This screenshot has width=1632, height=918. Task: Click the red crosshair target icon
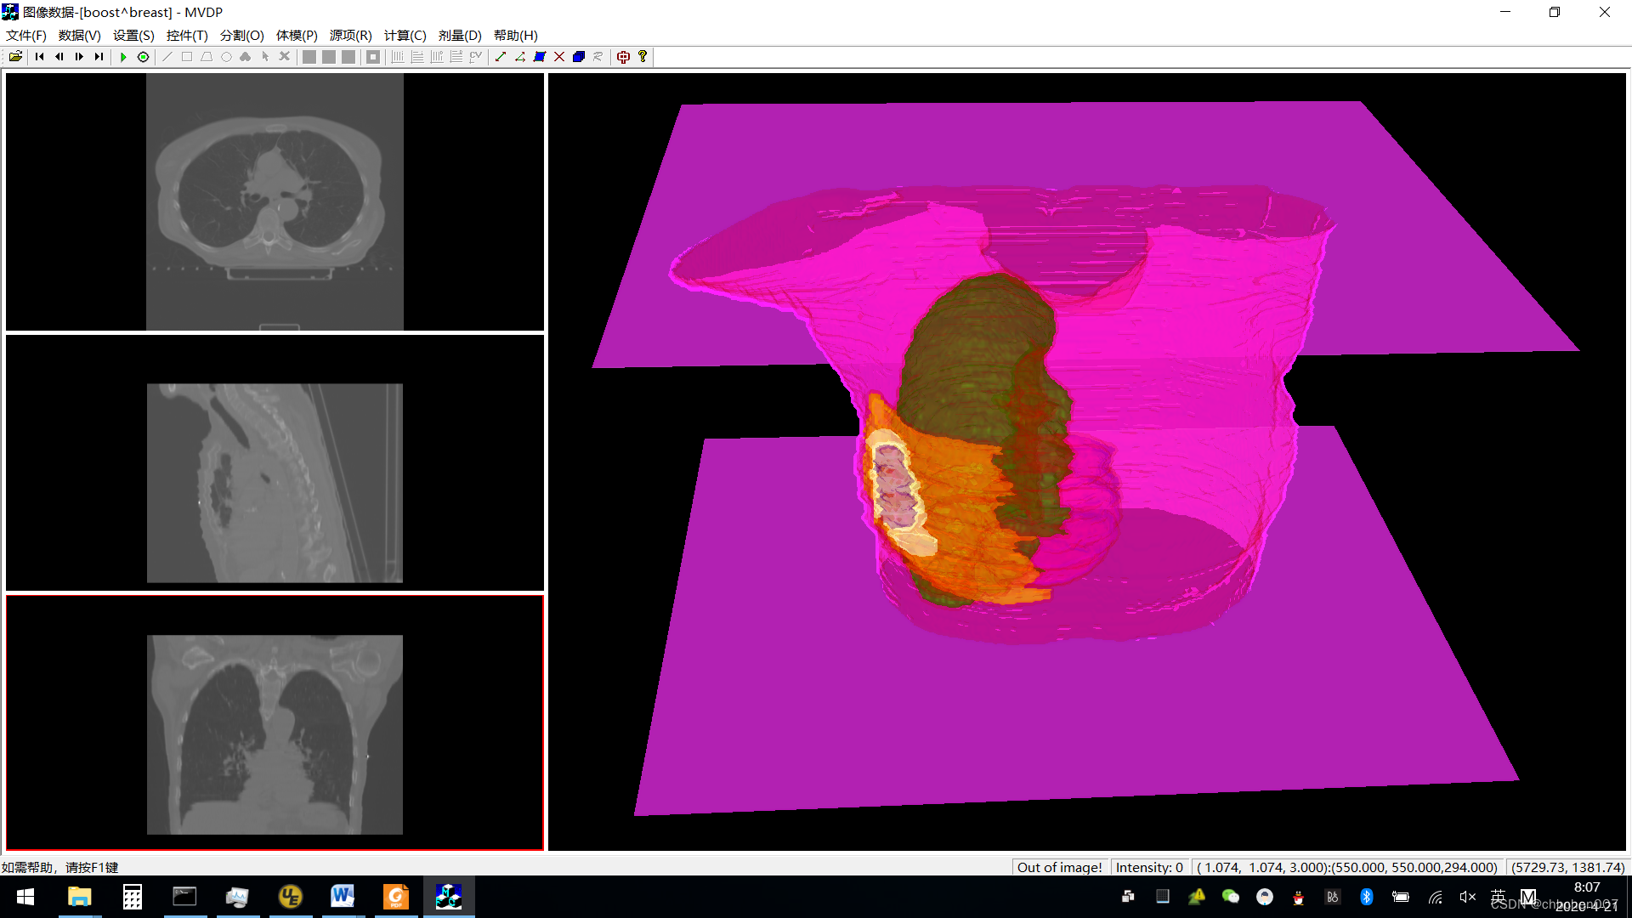tap(623, 57)
